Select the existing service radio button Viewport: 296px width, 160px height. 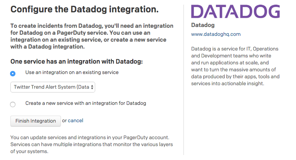click(13, 73)
